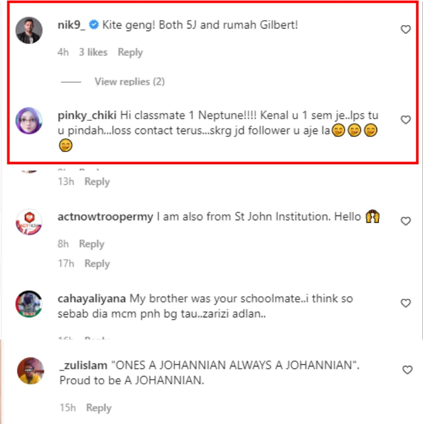Click the verified badge next to nik9_
The height and width of the screenshot is (424, 423).
coord(94,25)
